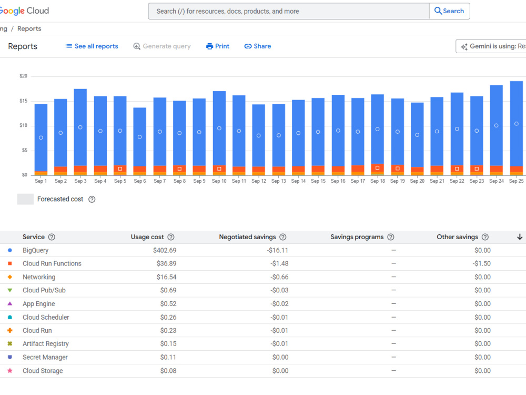Click $402.69 usage cost value

tap(165, 251)
